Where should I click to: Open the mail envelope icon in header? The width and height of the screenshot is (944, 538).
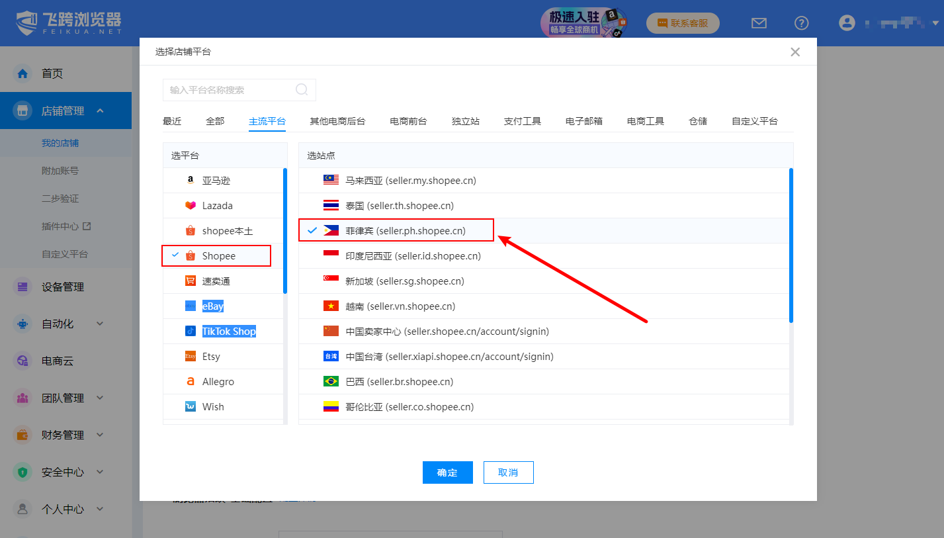click(759, 23)
